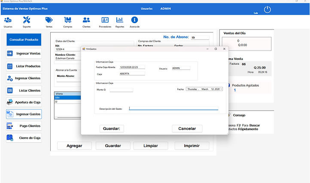310x183 pixels.
Task: Click the Ingresar Gastos label
Action: 28,114
